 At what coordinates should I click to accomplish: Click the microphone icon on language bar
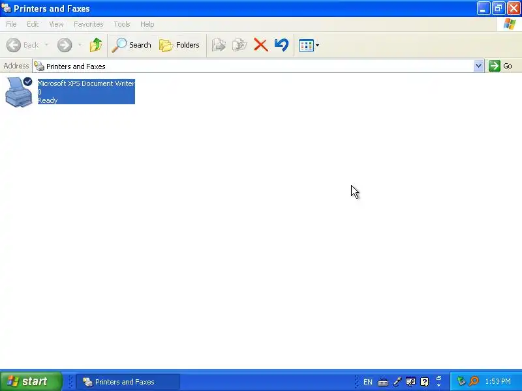pos(397,382)
